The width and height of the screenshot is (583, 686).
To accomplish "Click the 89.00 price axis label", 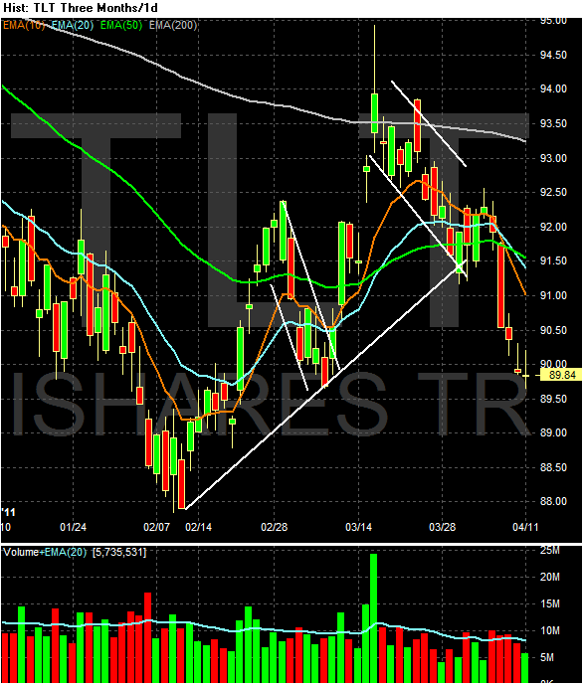I will click(x=553, y=432).
